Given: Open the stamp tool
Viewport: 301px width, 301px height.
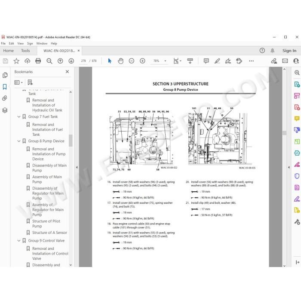Looking at the screenshot, I should [239, 61].
